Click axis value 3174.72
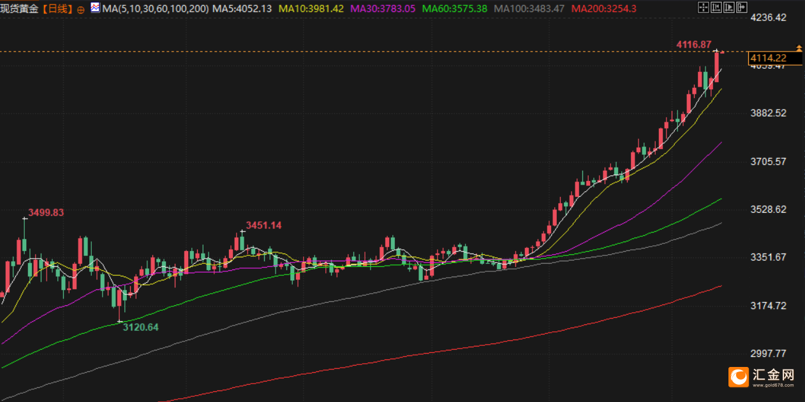Viewport: 805px width, 402px height. tap(768, 305)
